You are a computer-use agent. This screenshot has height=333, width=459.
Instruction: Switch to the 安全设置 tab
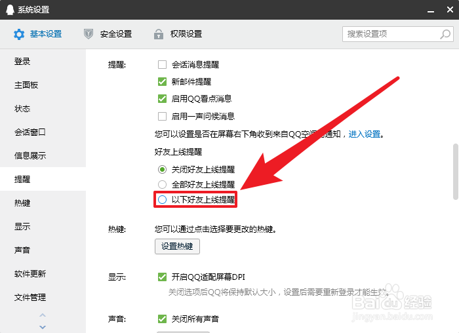108,34
